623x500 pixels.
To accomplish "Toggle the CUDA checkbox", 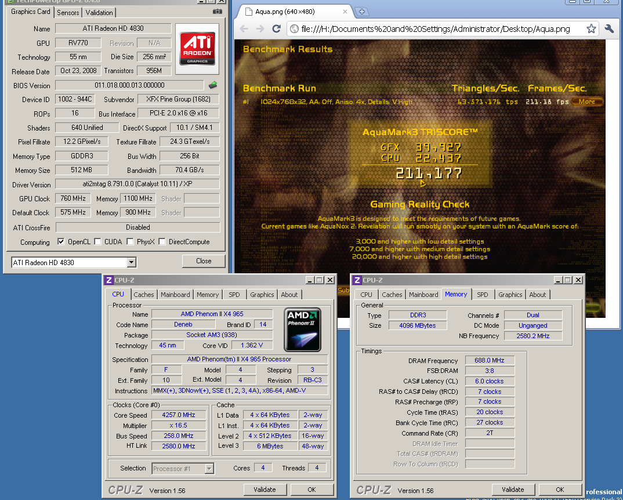I will [x=97, y=242].
